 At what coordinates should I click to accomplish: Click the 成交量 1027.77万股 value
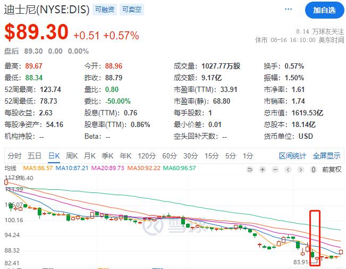pyautogui.click(x=221, y=66)
